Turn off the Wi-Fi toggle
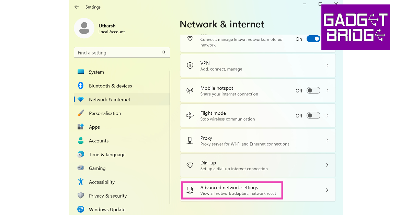Viewport: 412px width, 215px height. tap(313, 39)
